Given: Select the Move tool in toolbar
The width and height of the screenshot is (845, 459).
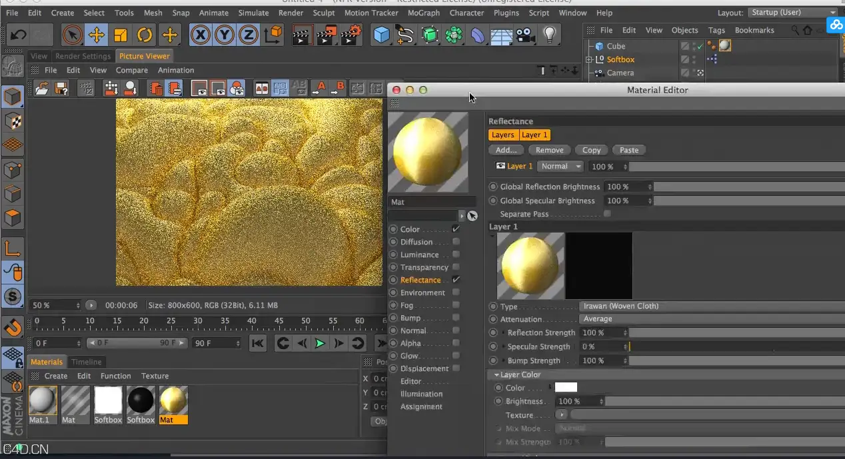Looking at the screenshot, I should 96,35.
